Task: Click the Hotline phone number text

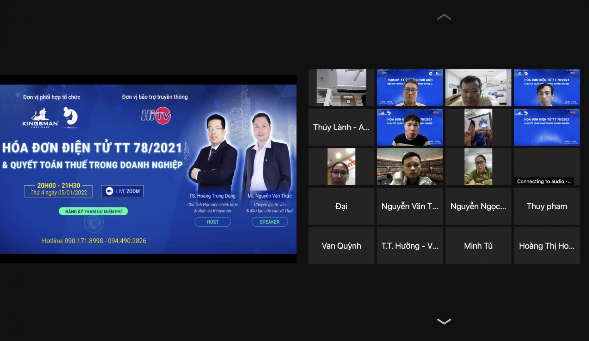Action: click(94, 241)
